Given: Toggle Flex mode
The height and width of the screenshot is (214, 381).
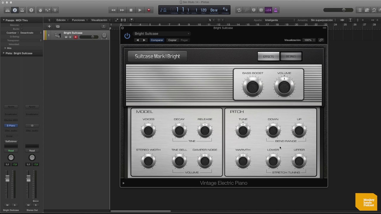Looking at the screenshot, I should [x=123, y=20].
